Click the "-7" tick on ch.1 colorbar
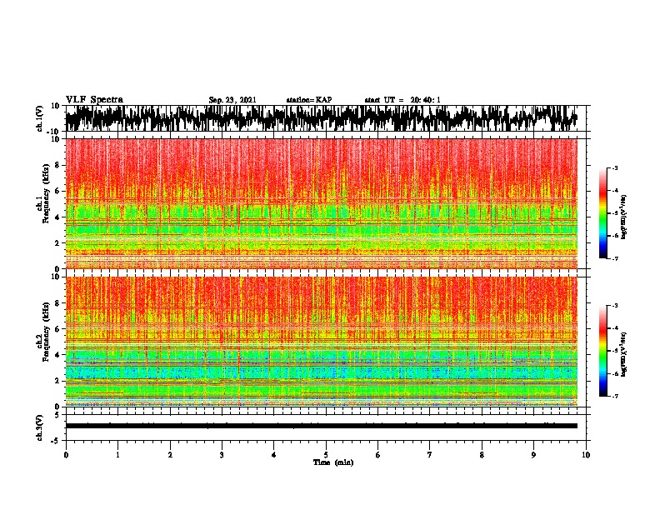The width and height of the screenshot is (660, 510). (614, 258)
